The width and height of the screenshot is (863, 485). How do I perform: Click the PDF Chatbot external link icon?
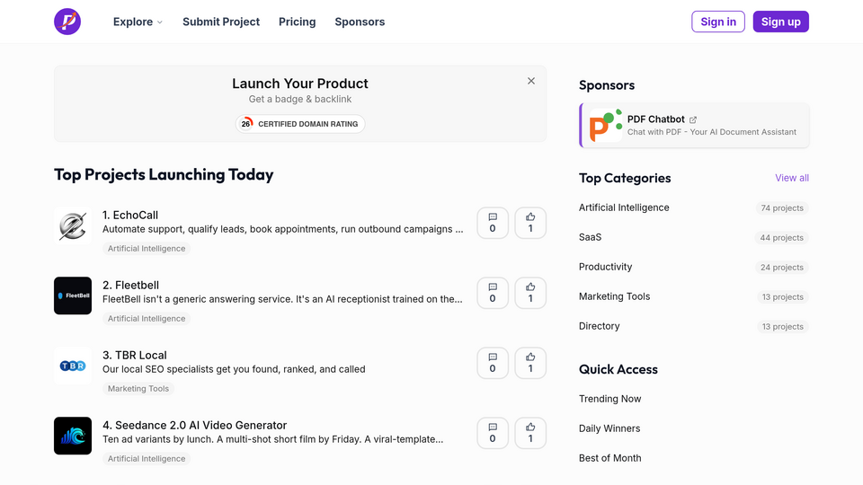[x=693, y=119]
